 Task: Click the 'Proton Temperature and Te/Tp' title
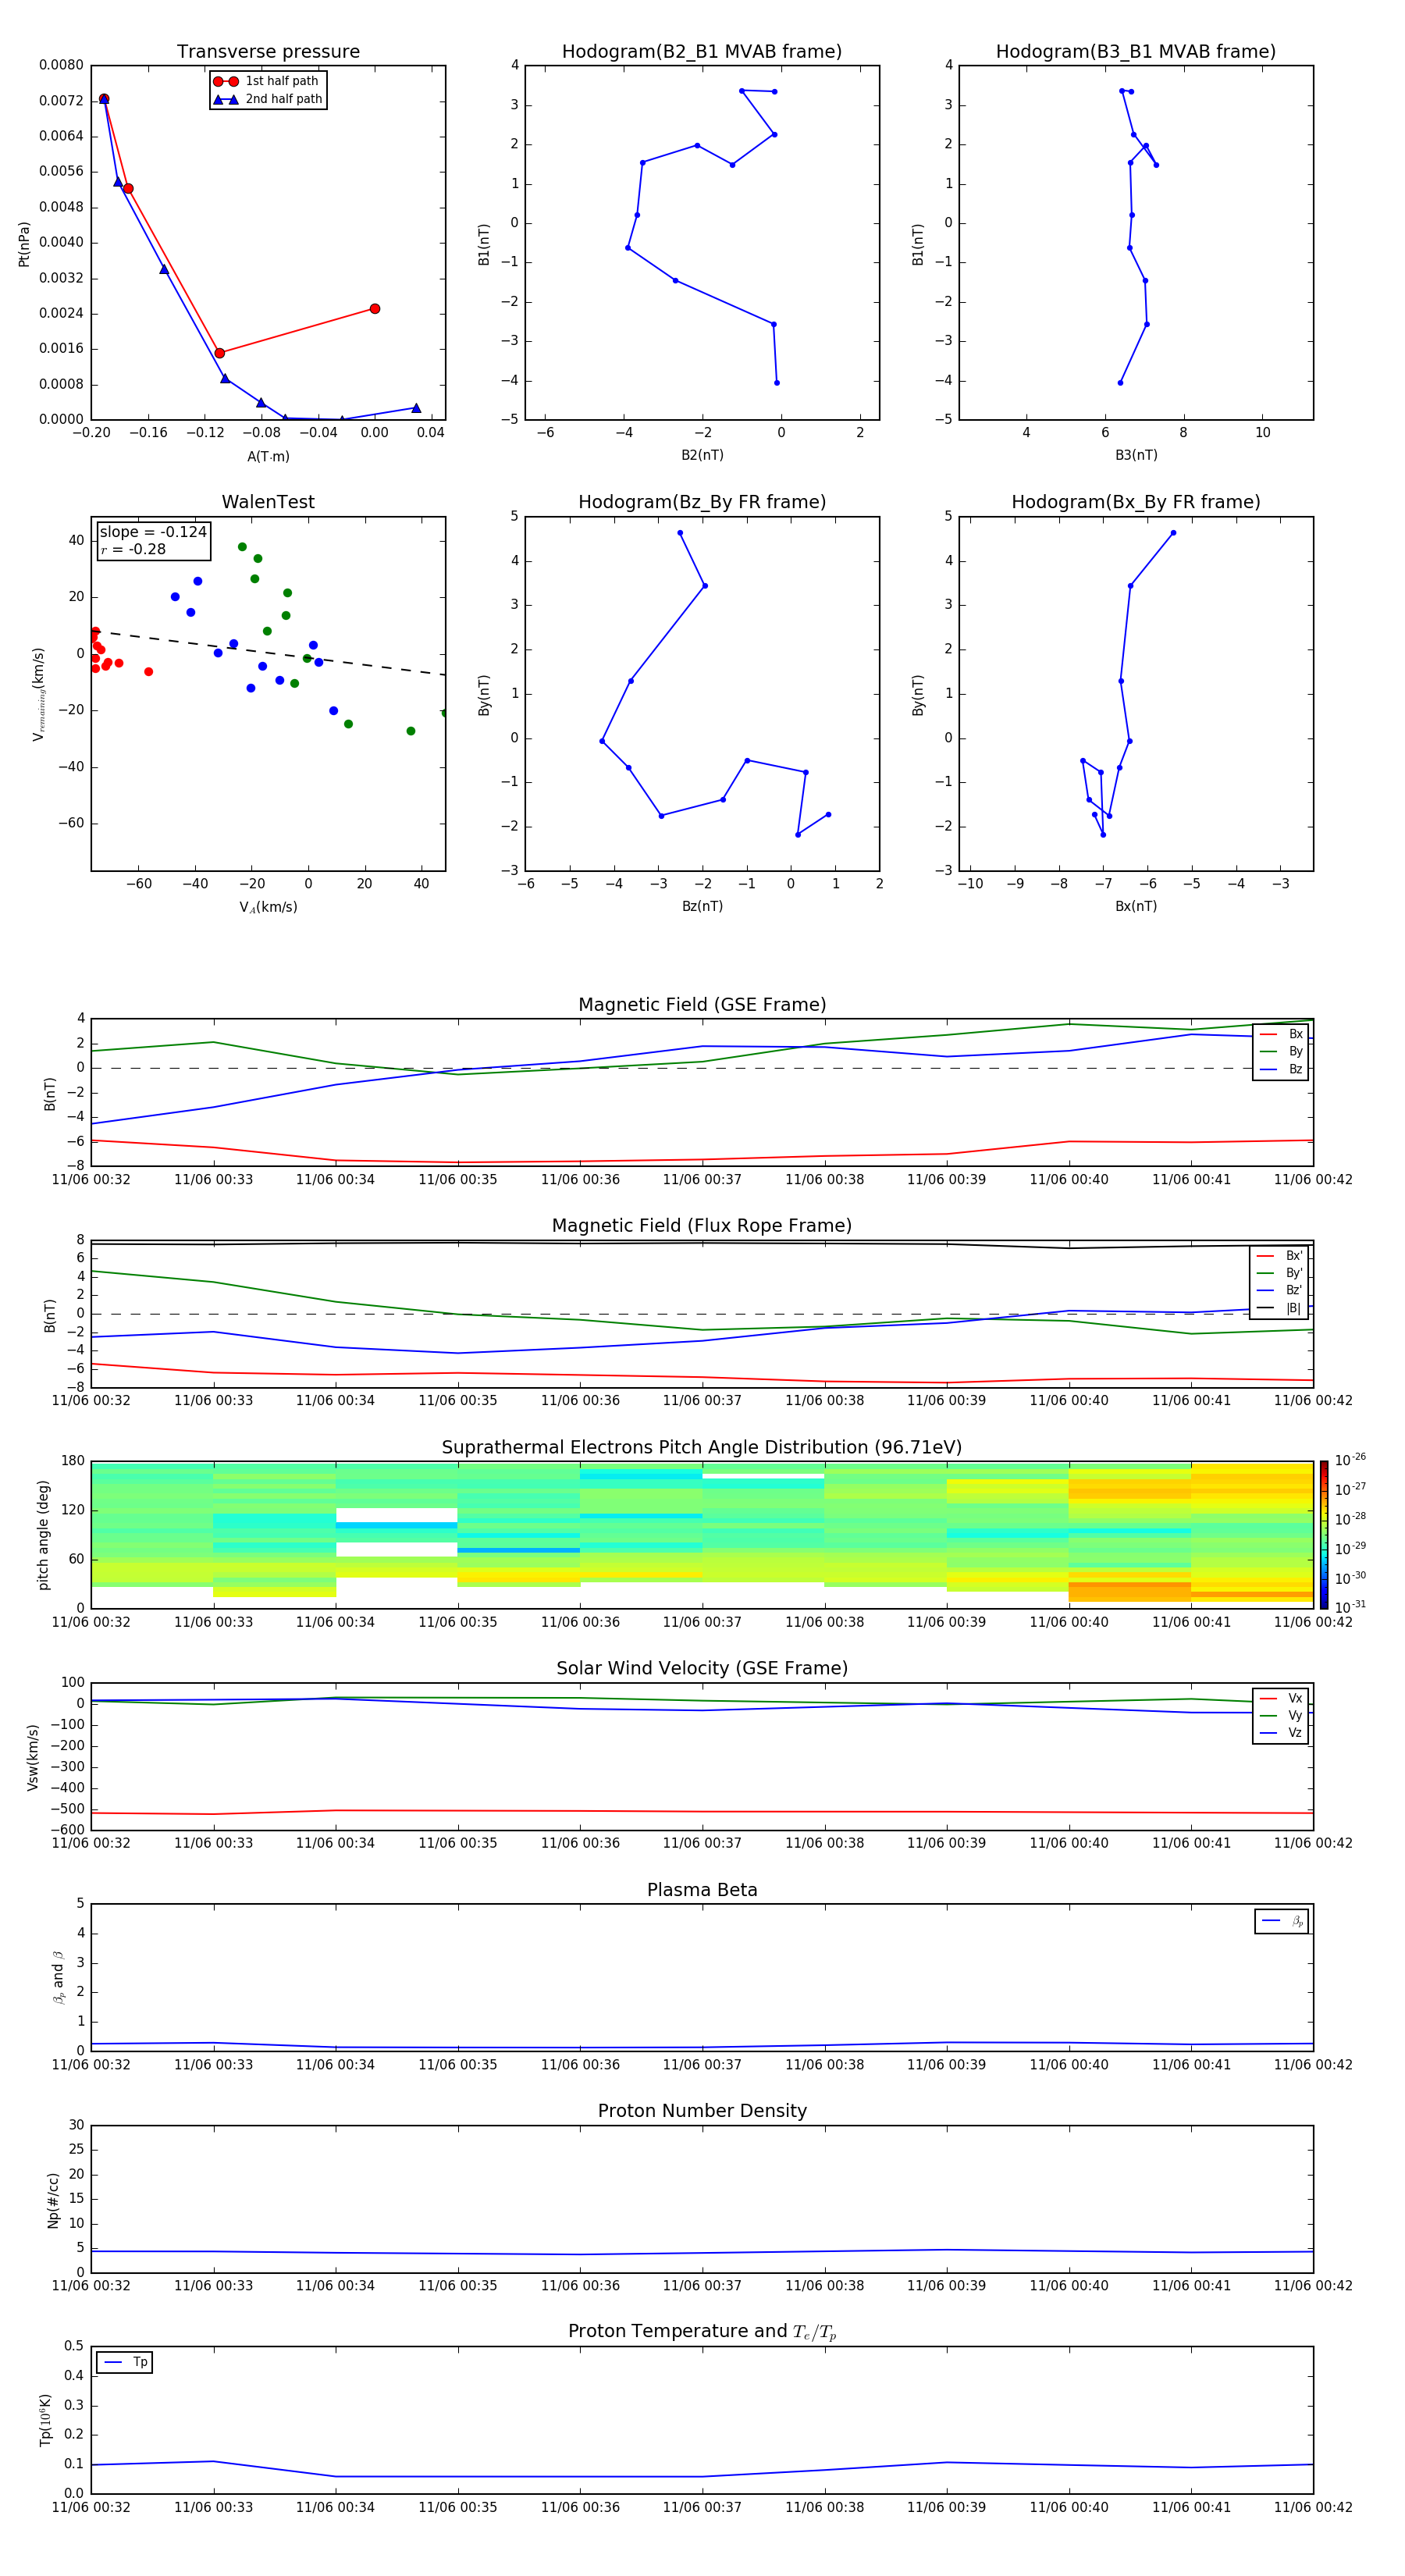click(702, 2332)
